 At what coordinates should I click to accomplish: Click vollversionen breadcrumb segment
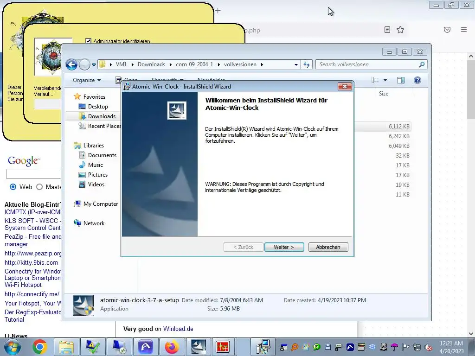tap(240, 64)
